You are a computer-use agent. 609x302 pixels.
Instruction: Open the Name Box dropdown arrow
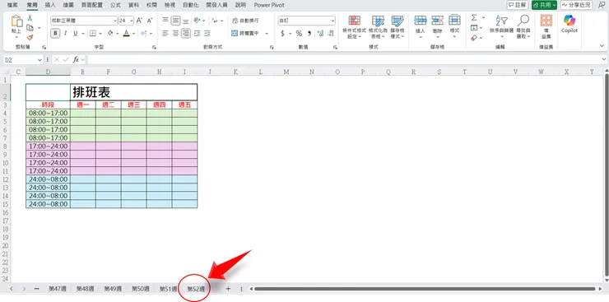pos(40,60)
